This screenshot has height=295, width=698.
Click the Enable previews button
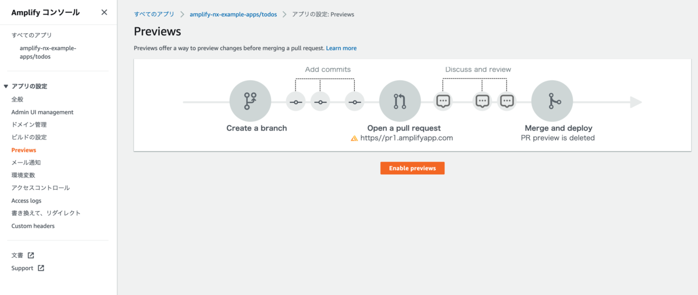click(x=412, y=168)
